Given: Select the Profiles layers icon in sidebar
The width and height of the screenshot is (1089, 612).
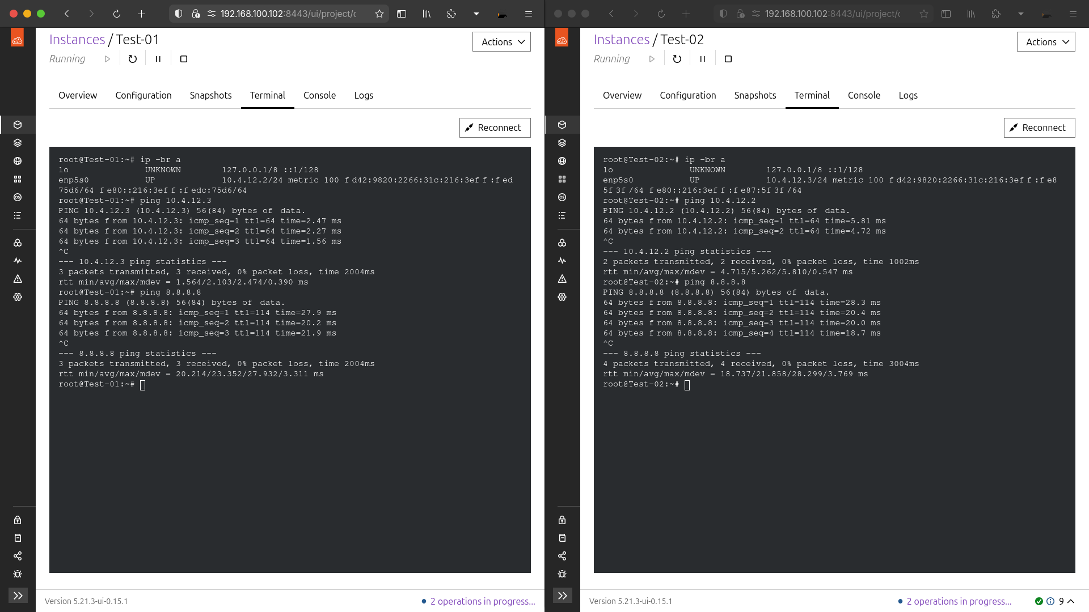Looking at the screenshot, I should tap(18, 143).
